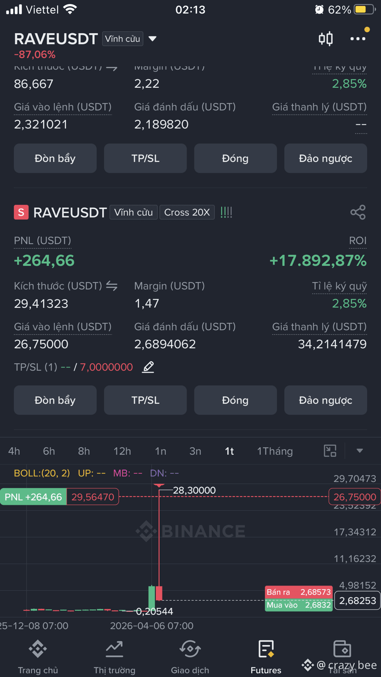Image resolution: width=381 pixels, height=677 pixels.
Task: Tap the S short badge beside RAVEUSDT
Action: pos(21,212)
